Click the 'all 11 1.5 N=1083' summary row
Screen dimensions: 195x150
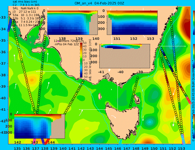pyautogui.click(x=26, y=25)
